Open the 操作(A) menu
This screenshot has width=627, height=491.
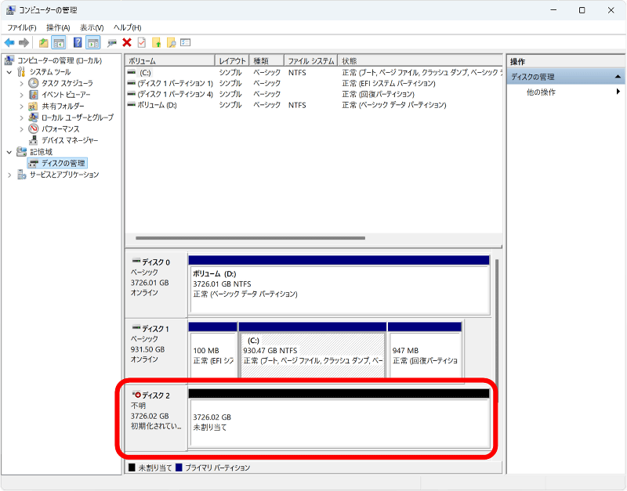(58, 27)
